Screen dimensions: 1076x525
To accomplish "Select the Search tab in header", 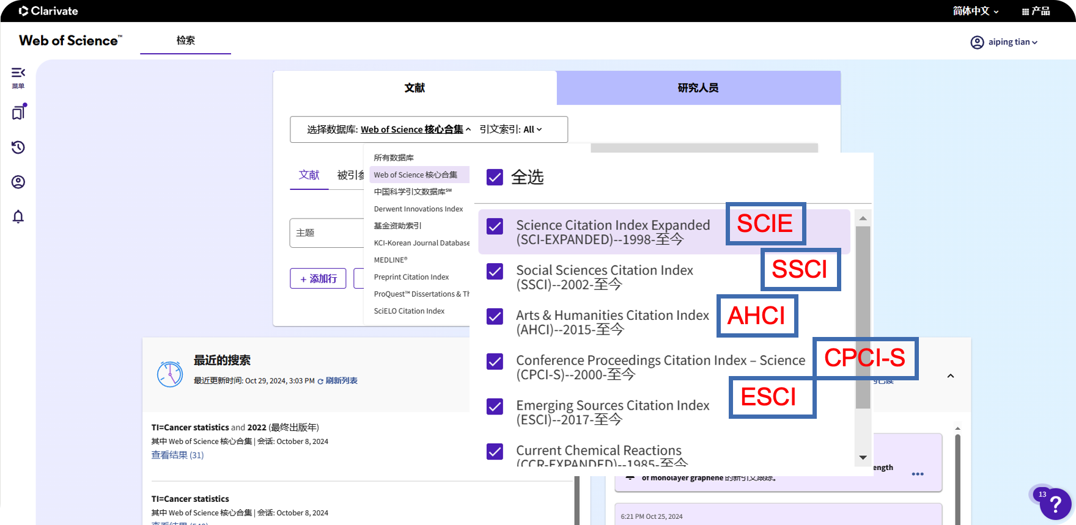I will 185,40.
